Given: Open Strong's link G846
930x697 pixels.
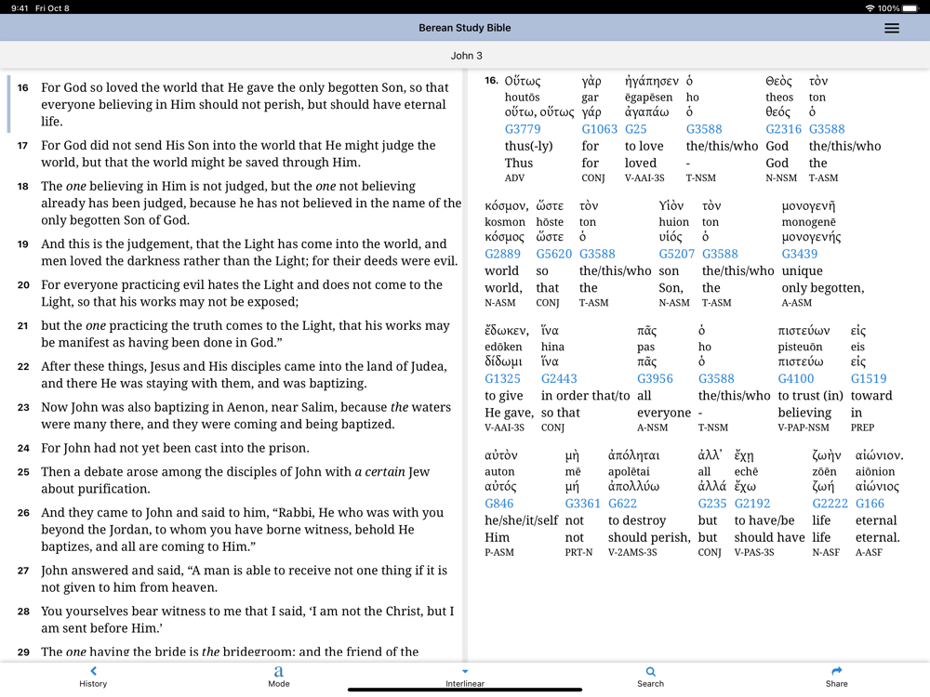Looking at the screenshot, I should 498,503.
